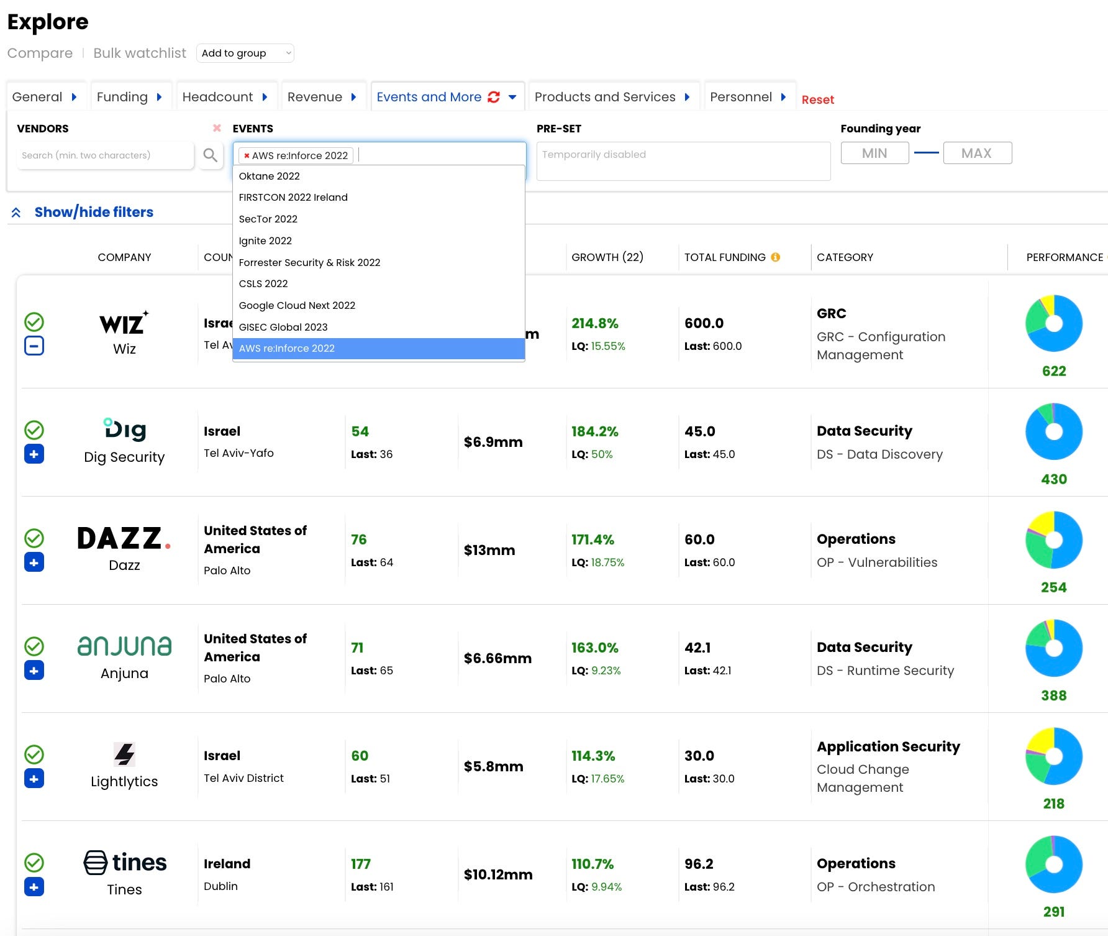Open Bulk watchlist
The image size is (1108, 936).
coord(140,53)
